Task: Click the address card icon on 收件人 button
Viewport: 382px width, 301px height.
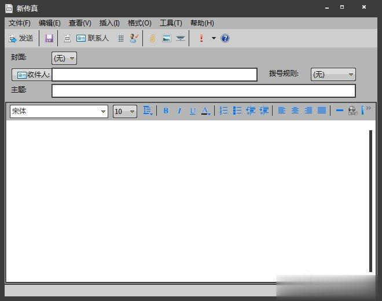Action: tap(22, 75)
